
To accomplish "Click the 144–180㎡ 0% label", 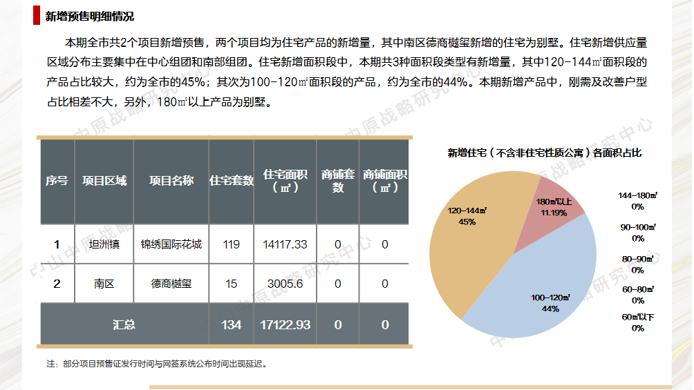I will click(x=637, y=201).
